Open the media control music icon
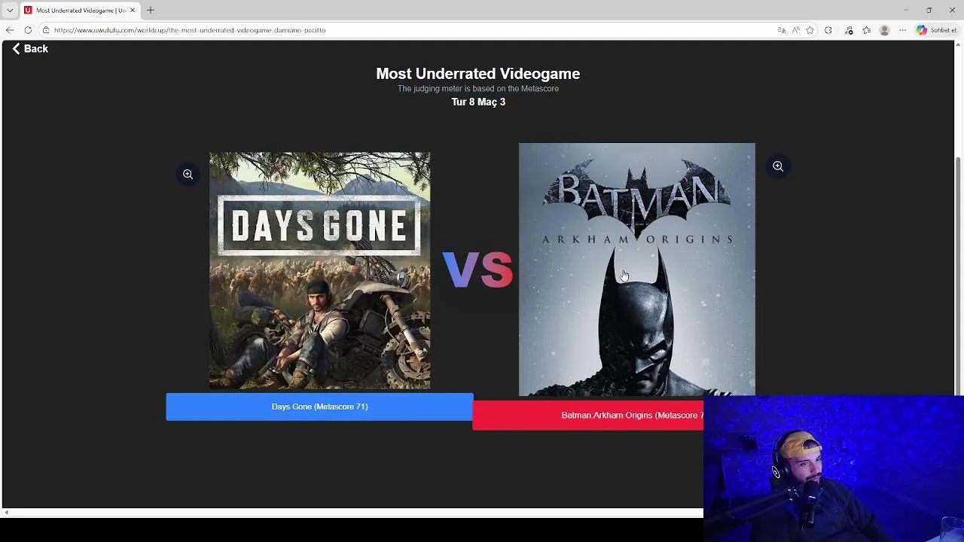The height and width of the screenshot is (542, 964). tap(849, 30)
